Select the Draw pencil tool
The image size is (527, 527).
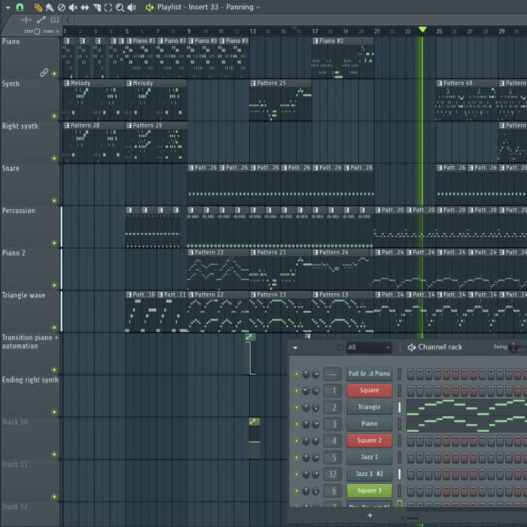pos(38,7)
